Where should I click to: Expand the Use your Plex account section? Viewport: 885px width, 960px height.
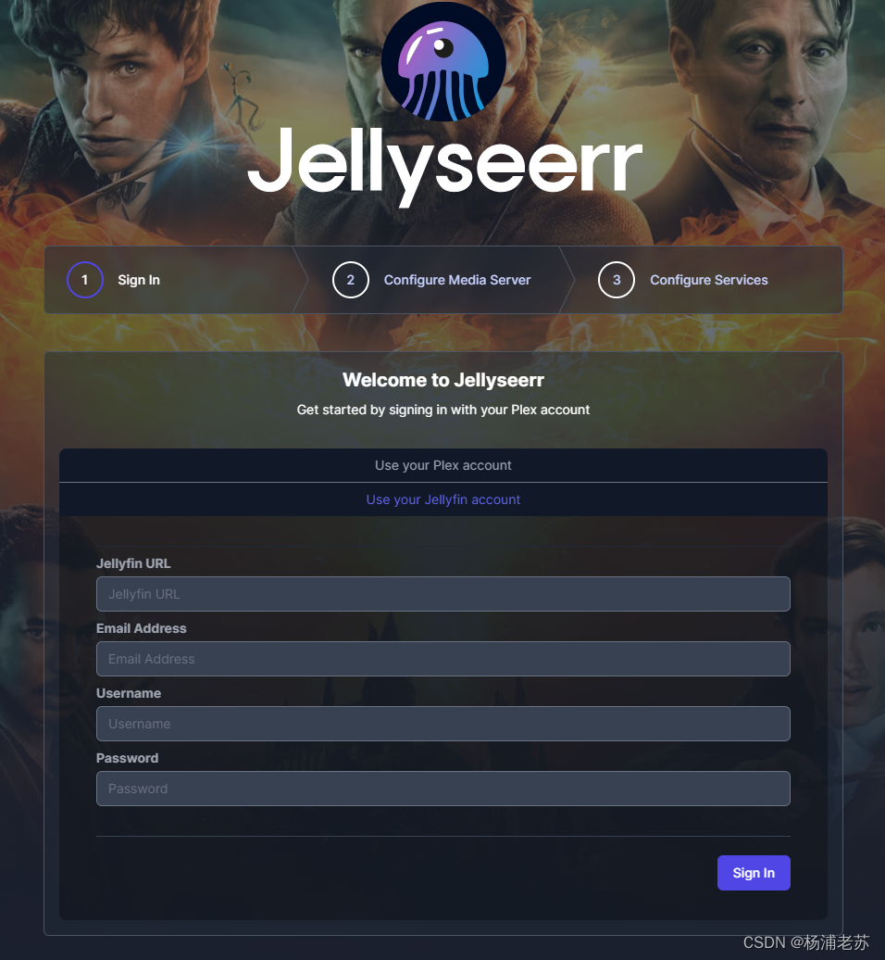click(x=443, y=465)
